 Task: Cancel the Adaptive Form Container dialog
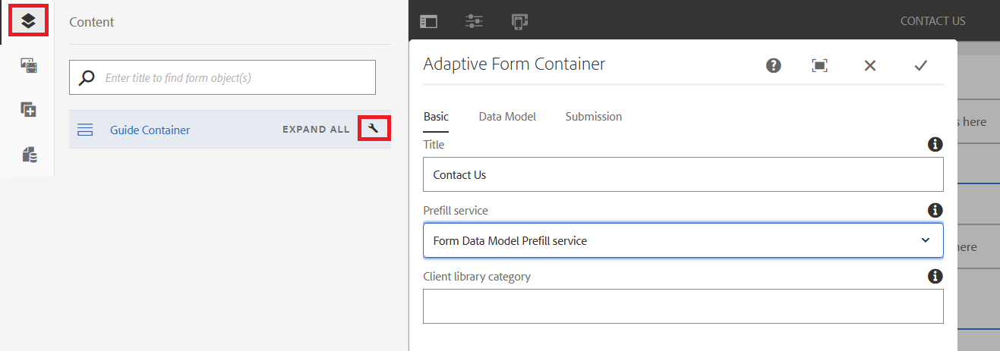(870, 65)
